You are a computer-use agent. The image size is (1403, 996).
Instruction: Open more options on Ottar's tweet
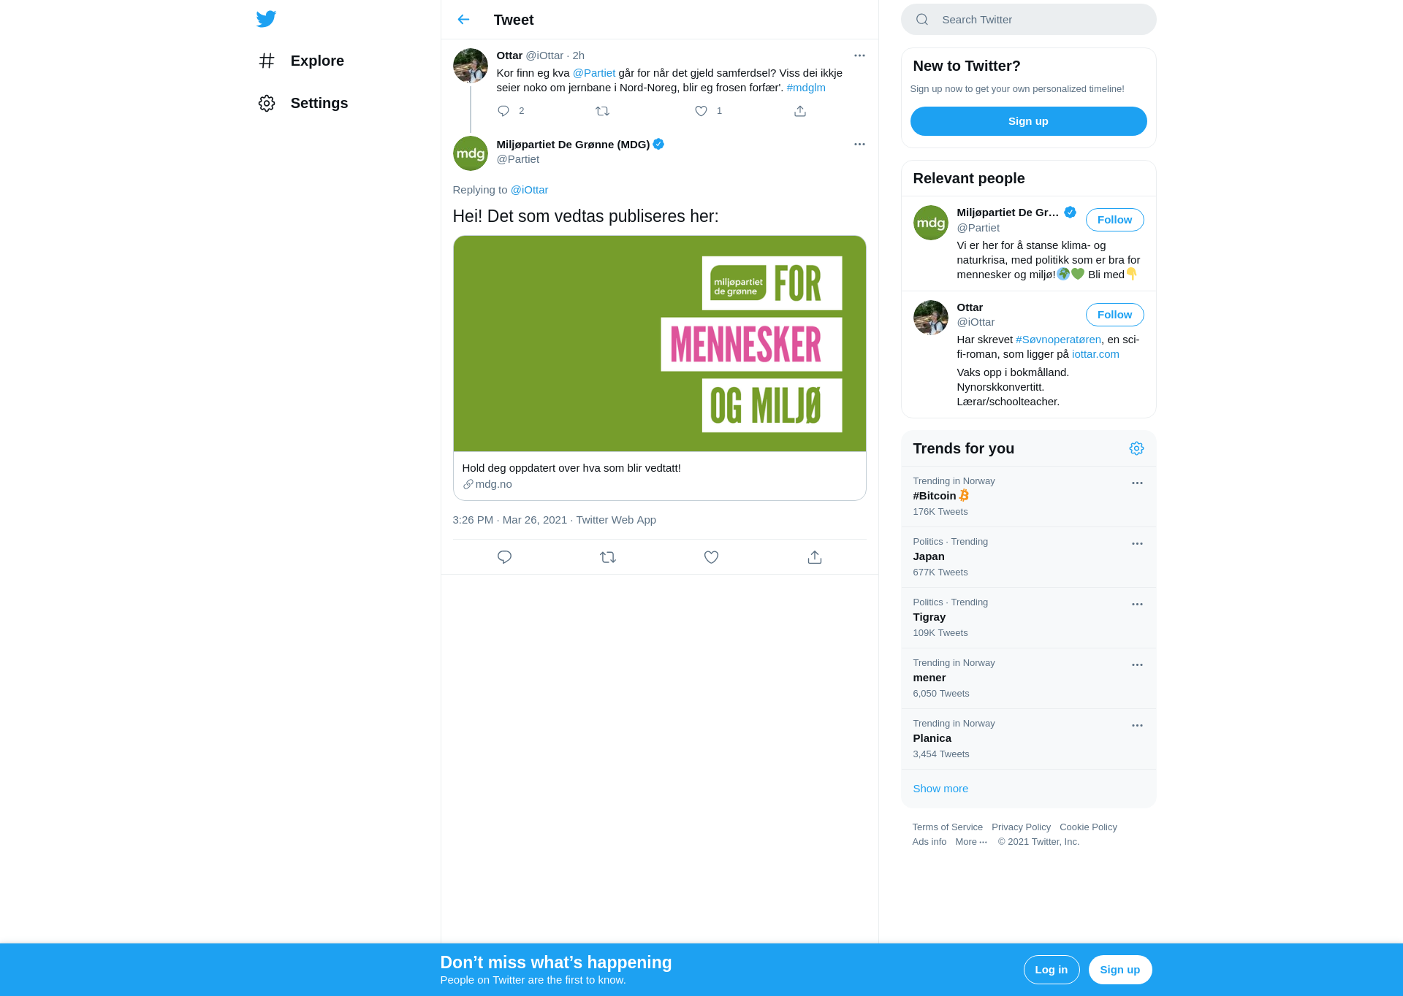tap(859, 55)
